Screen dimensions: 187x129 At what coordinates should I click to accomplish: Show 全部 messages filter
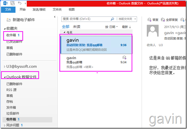click(66, 27)
